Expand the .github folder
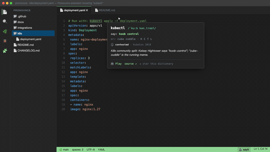The height and width of the screenshot is (152, 270). click(x=33, y=16)
